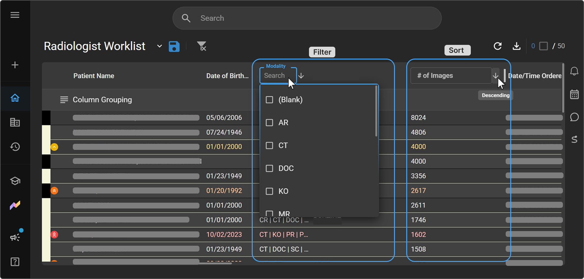Open the history clock sidebar icon
Screen dimensions: 584x279
coord(15,147)
